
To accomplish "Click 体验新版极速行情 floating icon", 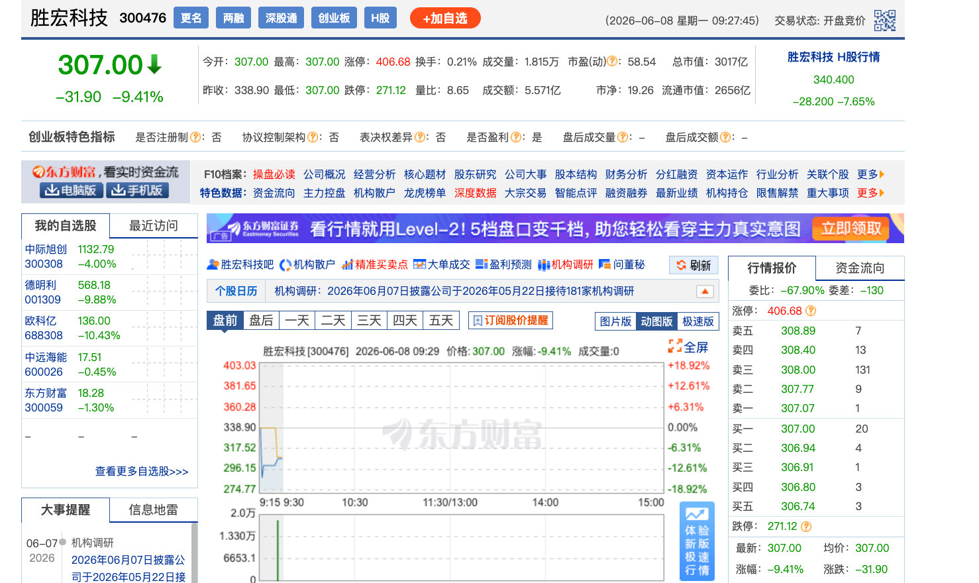I will coord(697,541).
